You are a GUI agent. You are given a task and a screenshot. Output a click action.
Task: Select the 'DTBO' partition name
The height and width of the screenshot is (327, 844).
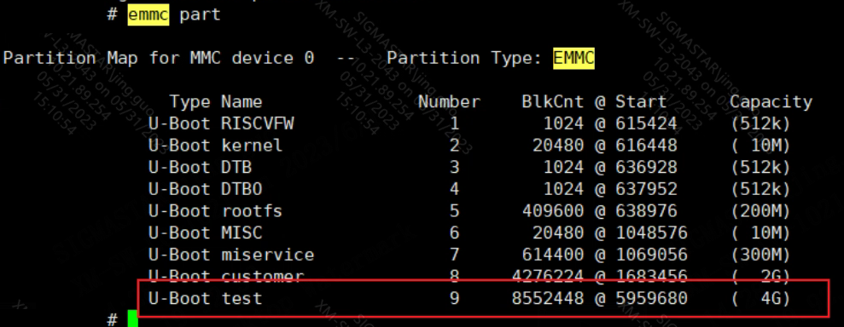[242, 189]
